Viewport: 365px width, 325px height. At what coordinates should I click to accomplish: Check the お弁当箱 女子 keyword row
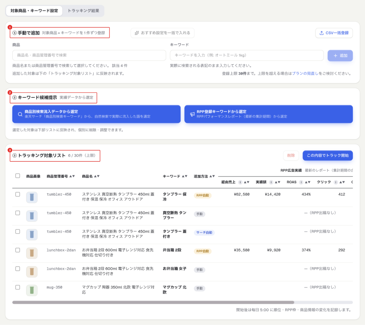tap(18, 269)
